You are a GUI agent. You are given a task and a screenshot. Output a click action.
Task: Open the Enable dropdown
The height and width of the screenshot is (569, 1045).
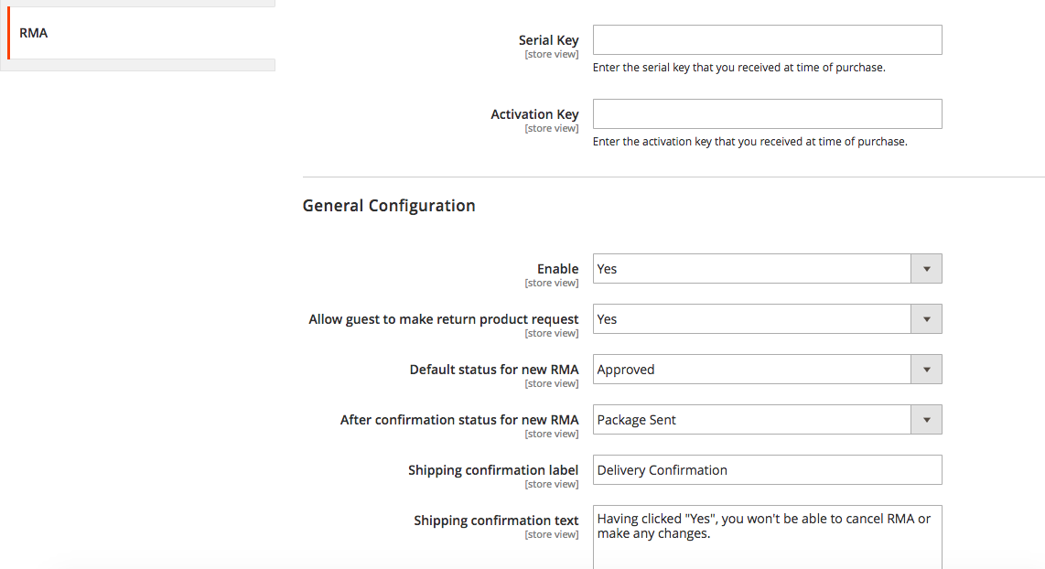[x=767, y=269]
